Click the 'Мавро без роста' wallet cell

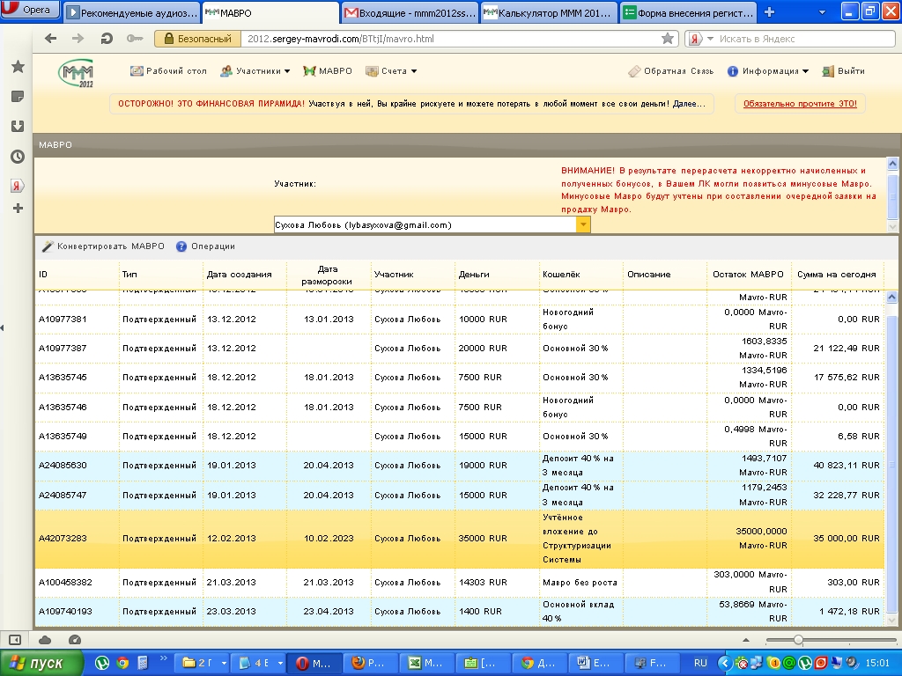[580, 582]
